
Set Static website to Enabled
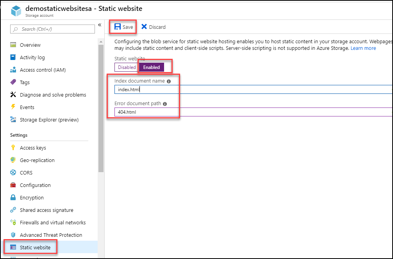click(x=152, y=67)
